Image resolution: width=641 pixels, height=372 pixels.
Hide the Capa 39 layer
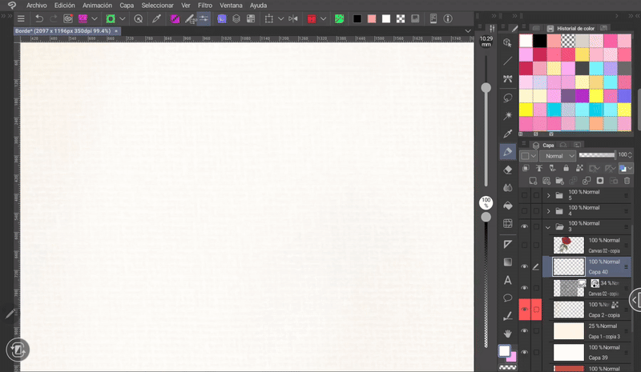coord(524,352)
